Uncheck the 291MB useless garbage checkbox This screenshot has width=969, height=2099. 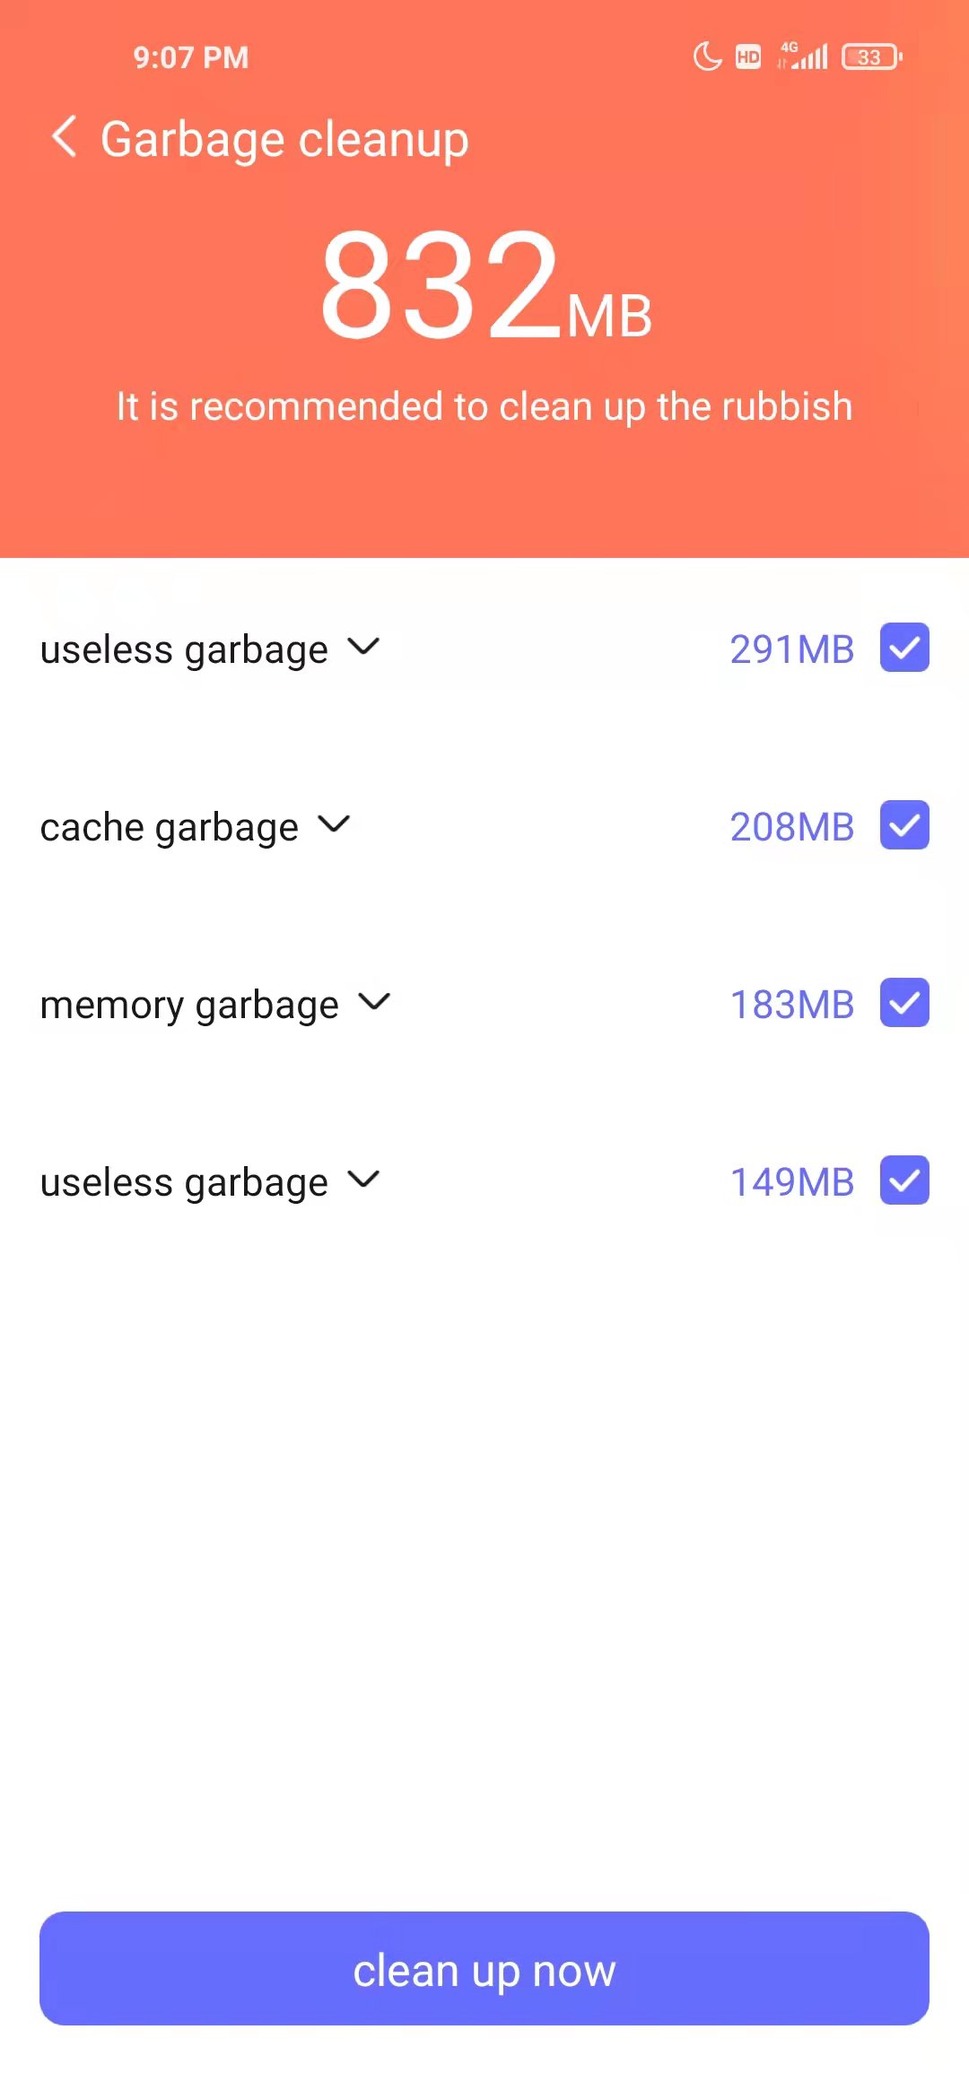904,648
